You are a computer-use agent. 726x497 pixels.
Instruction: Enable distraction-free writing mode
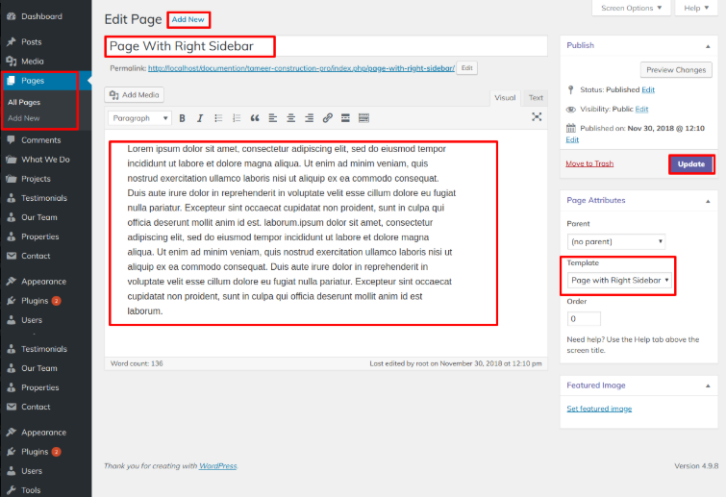point(537,117)
